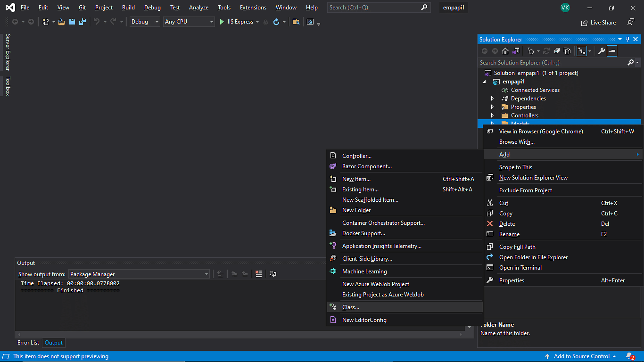Switch to the Output tab
644x362 pixels.
pos(54,343)
